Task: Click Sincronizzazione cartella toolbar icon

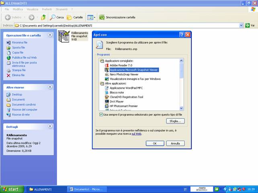Action: click(x=102, y=17)
